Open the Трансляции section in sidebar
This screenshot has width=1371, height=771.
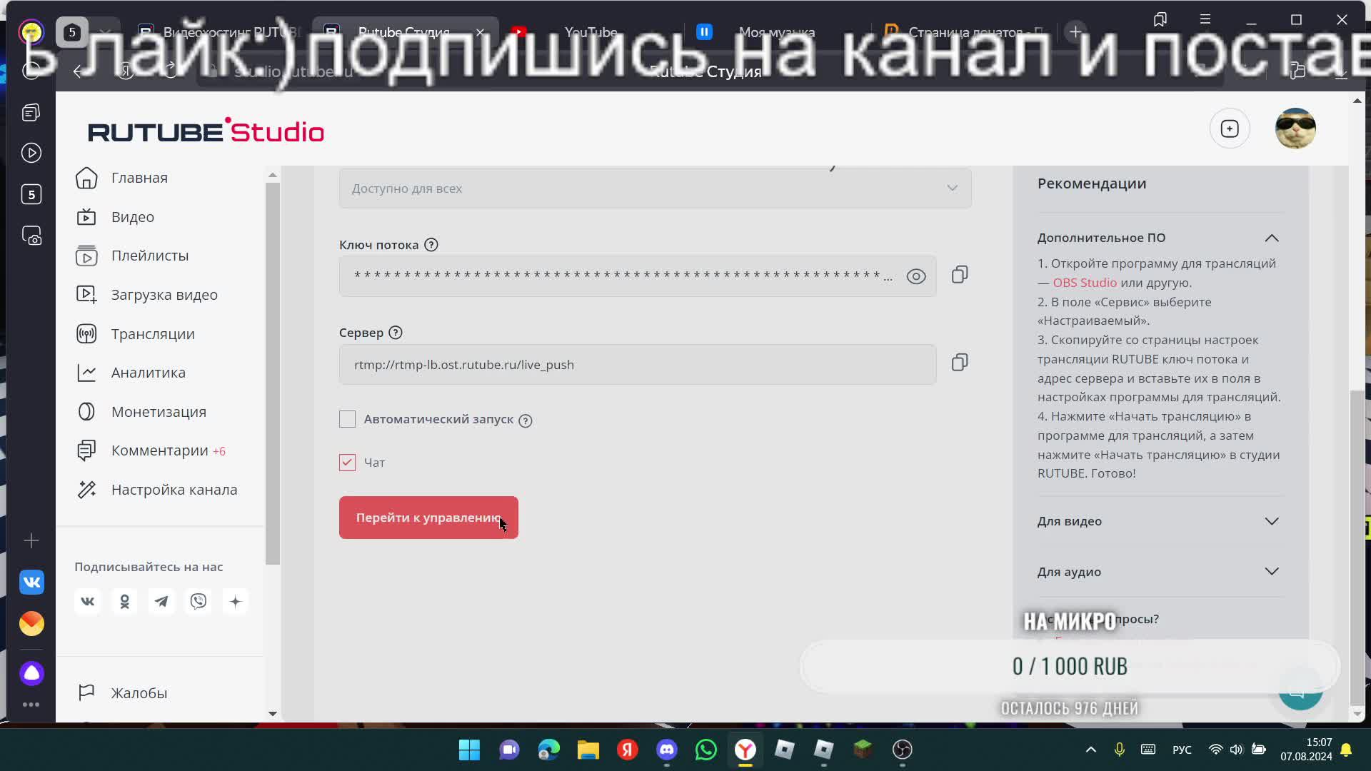(x=152, y=333)
